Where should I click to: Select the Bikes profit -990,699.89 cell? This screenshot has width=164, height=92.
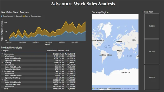point(70,80)
